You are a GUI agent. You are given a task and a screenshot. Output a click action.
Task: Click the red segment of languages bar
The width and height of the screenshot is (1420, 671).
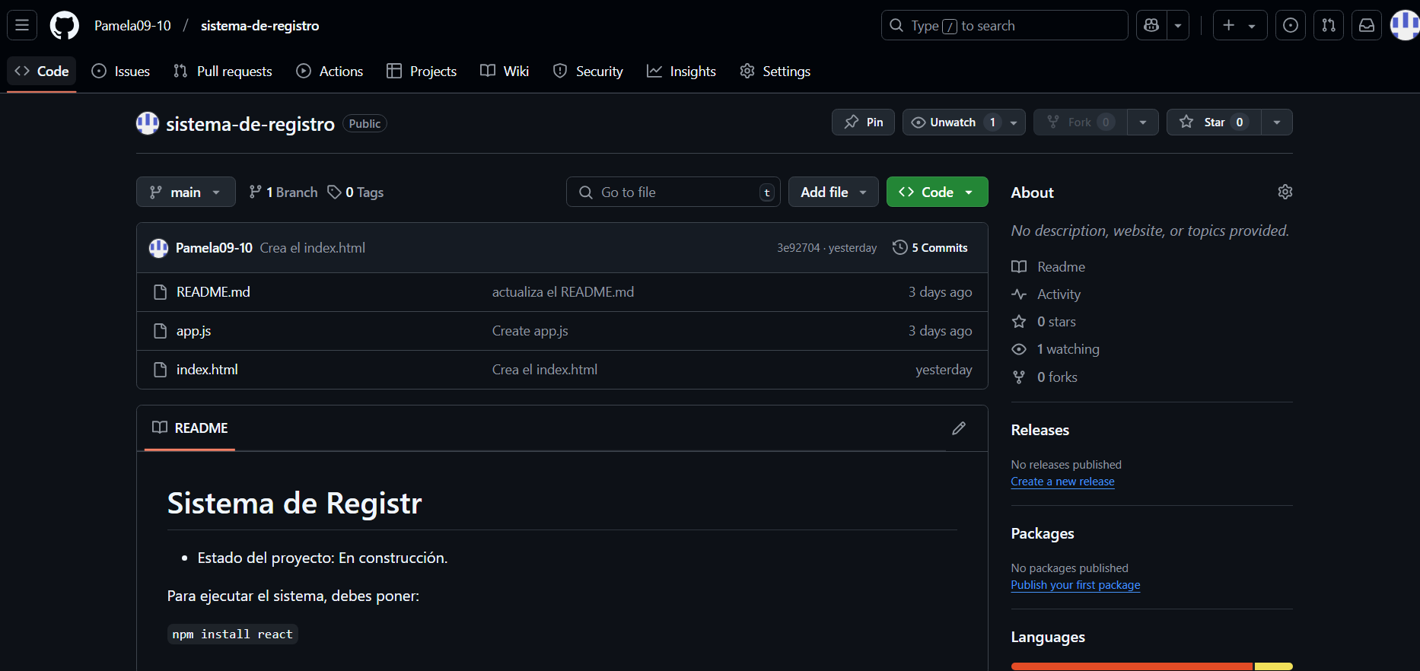[x=1132, y=666]
